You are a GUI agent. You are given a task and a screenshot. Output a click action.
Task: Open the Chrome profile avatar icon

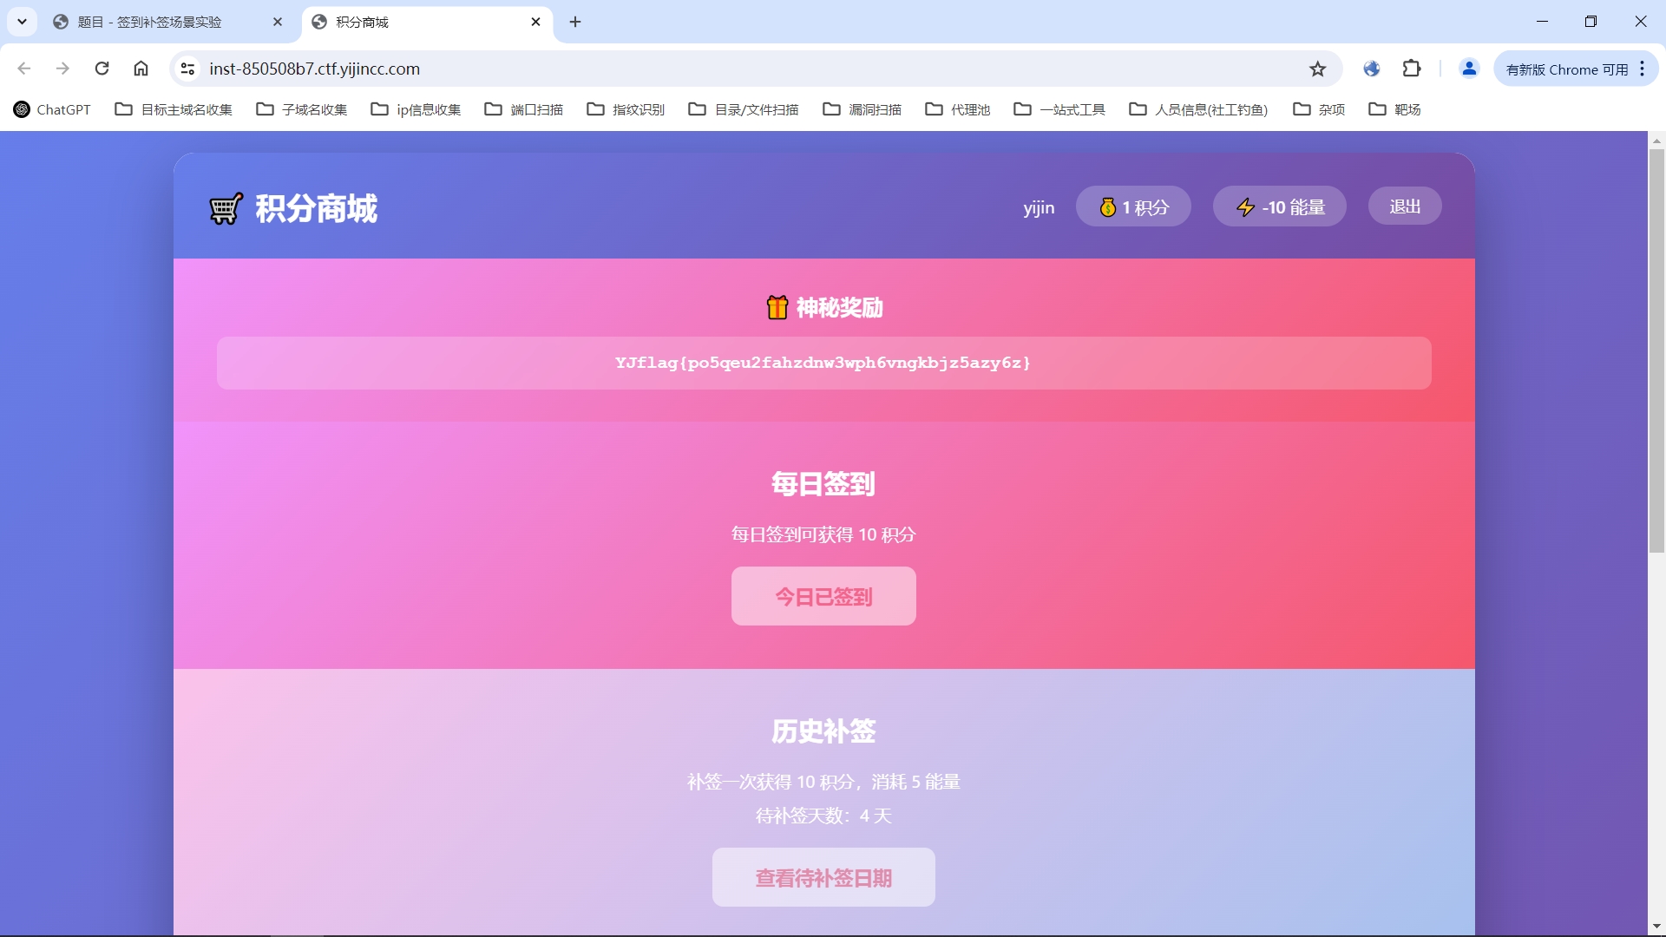pyautogui.click(x=1469, y=69)
